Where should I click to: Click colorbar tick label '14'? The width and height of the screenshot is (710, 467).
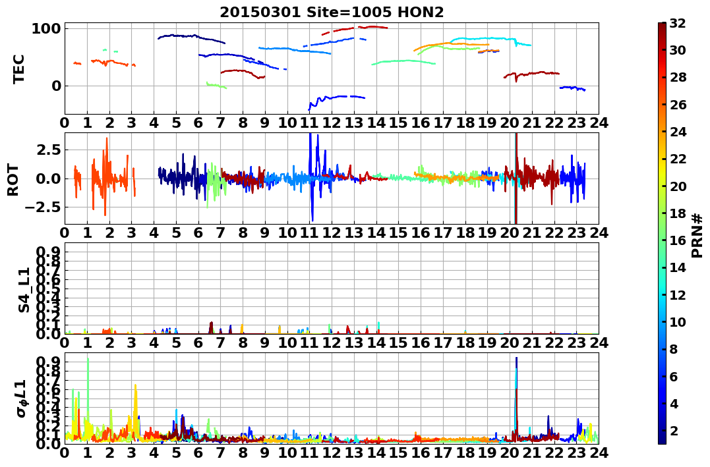[x=678, y=267]
